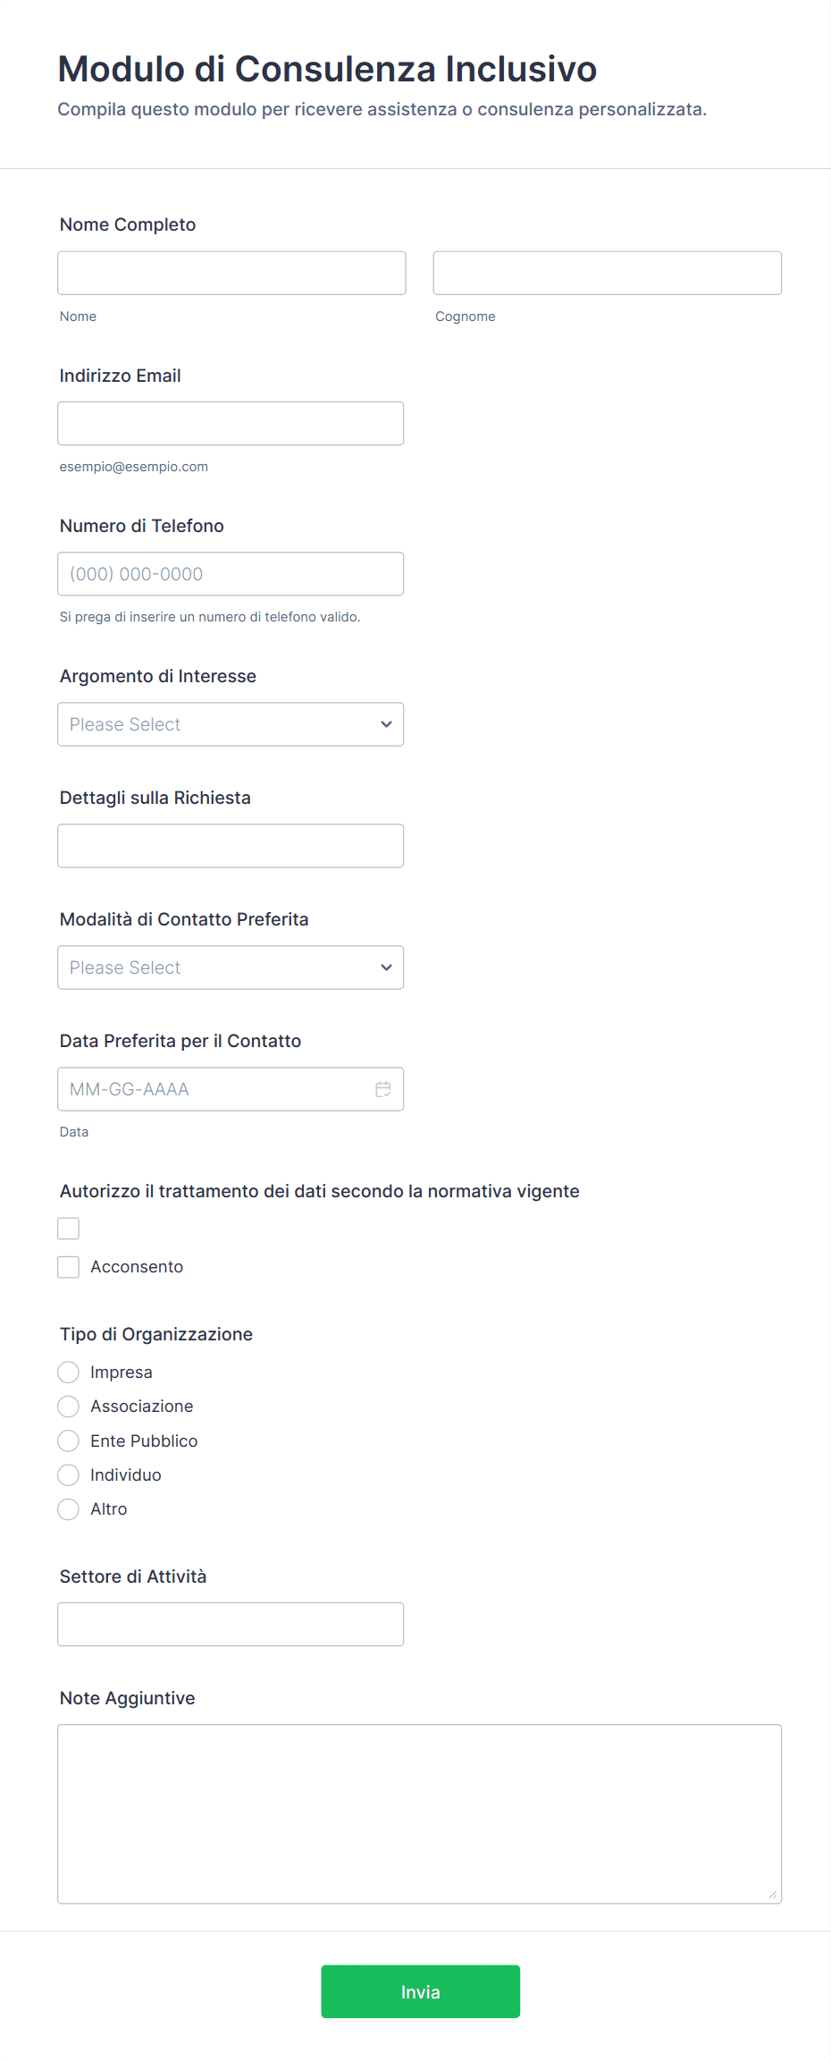
Task: Click into the Cognome field
Action: (607, 273)
